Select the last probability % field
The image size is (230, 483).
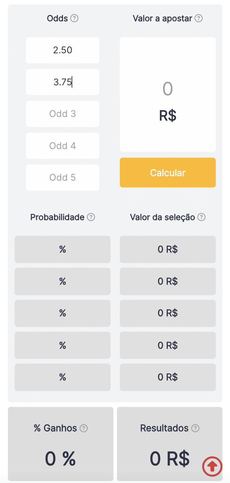click(x=62, y=377)
